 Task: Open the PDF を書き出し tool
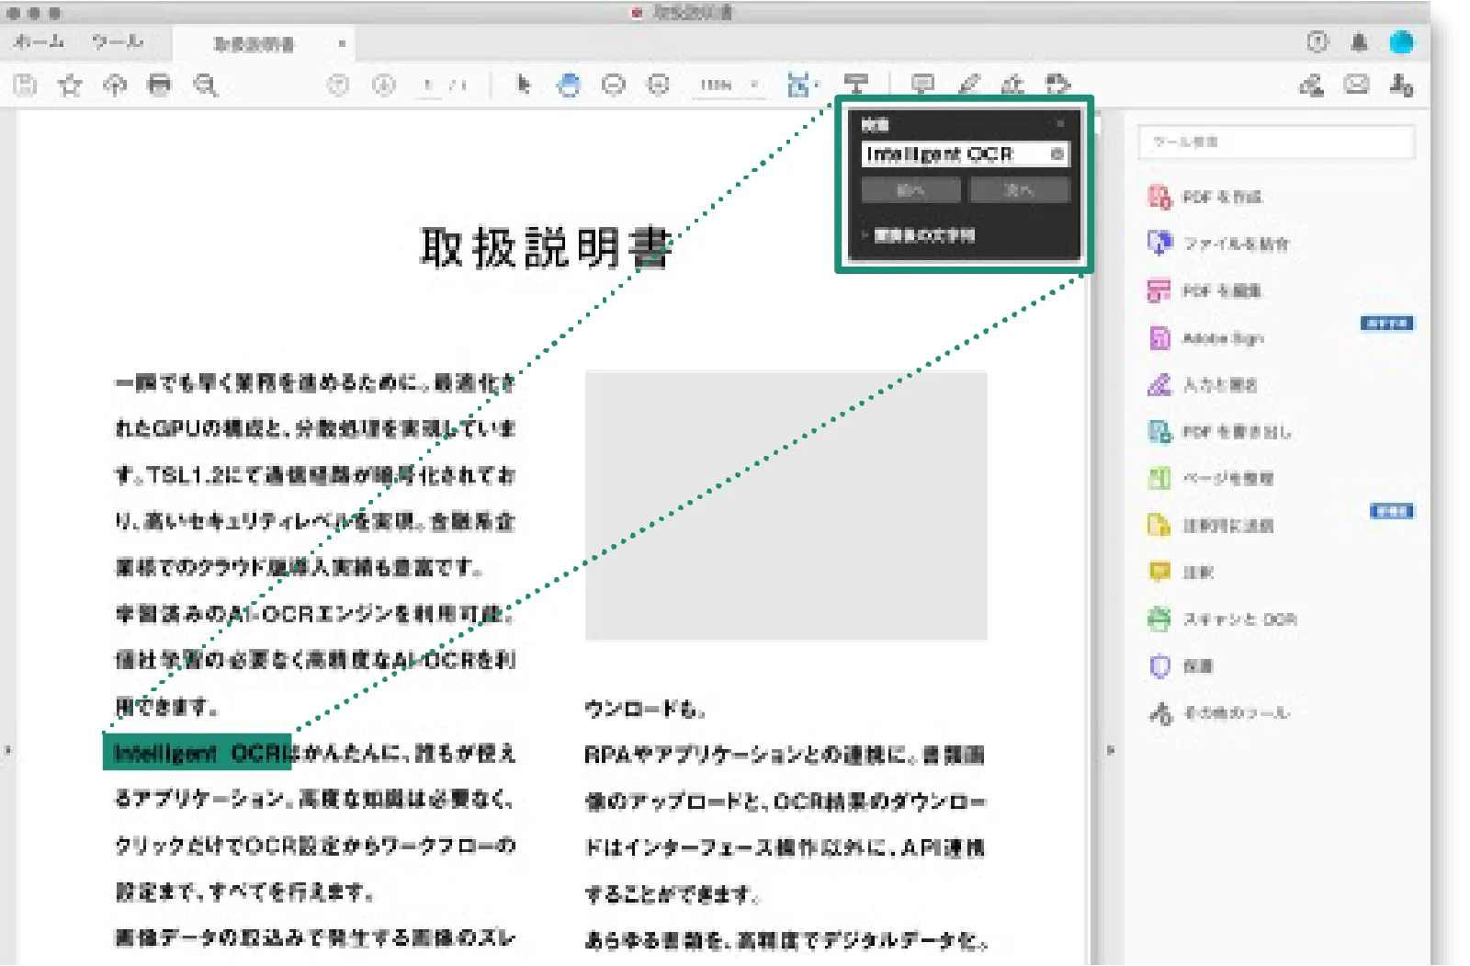[1219, 432]
